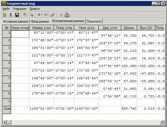The height and width of the screenshot is (127, 167).
Task: Open the Операции menu
Action: 19,9
